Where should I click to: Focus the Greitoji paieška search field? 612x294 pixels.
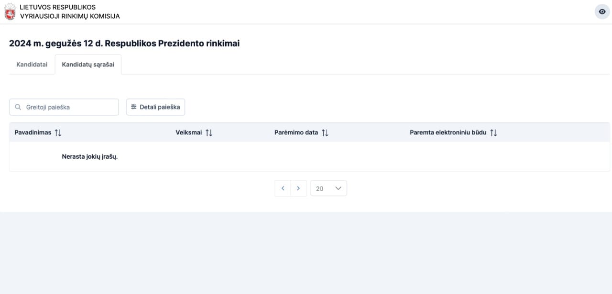[64, 107]
